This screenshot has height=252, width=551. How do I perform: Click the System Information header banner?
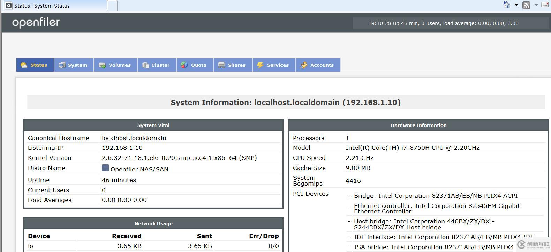tap(286, 103)
